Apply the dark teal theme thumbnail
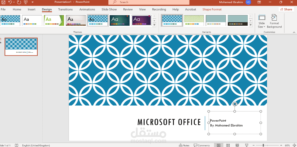 119,20
